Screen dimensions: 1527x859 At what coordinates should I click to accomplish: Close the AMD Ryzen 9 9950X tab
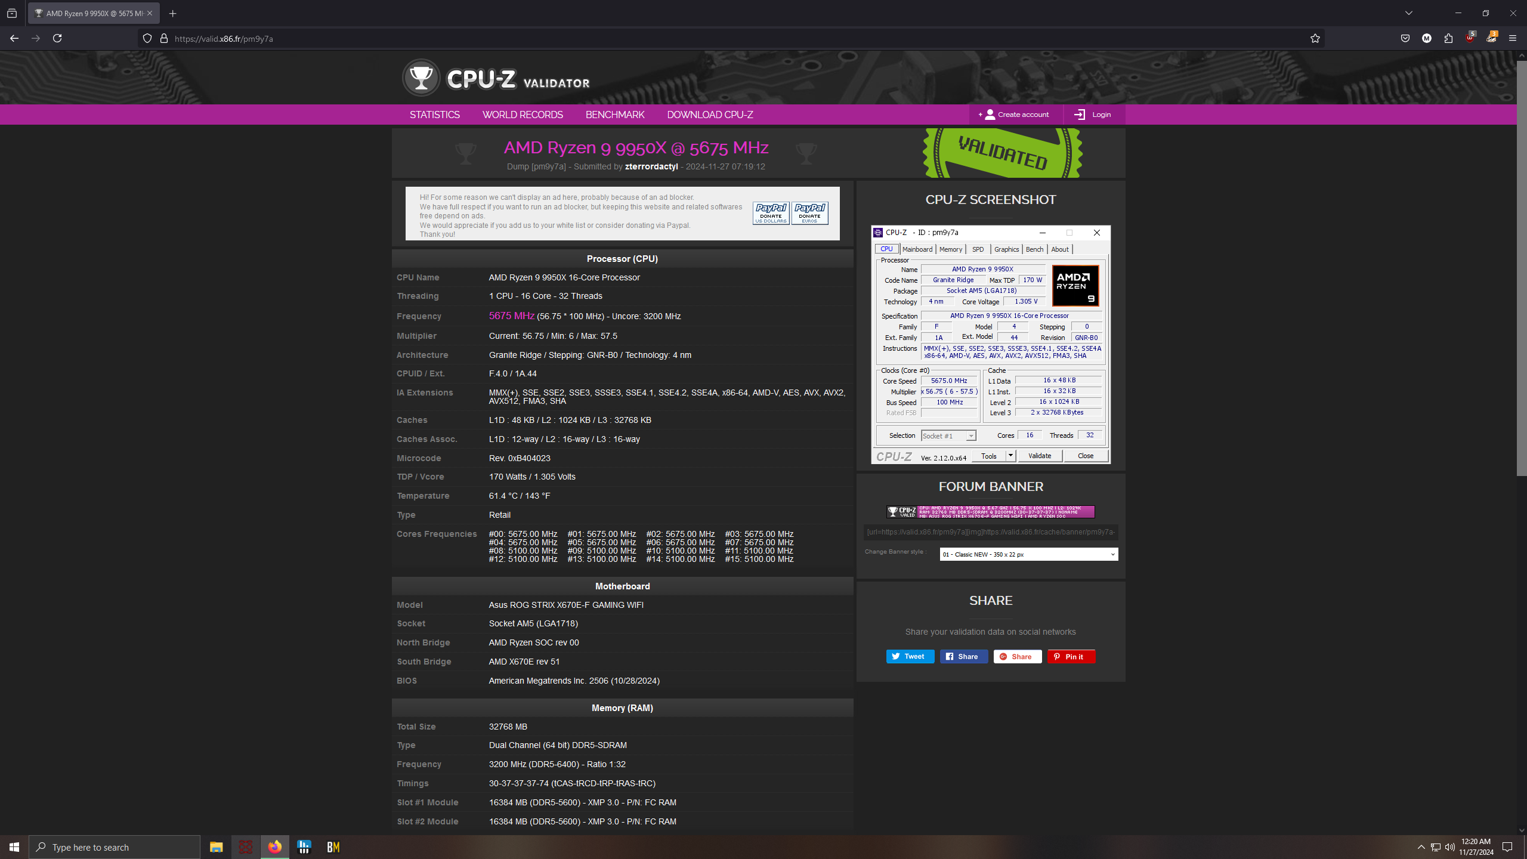pos(150,13)
